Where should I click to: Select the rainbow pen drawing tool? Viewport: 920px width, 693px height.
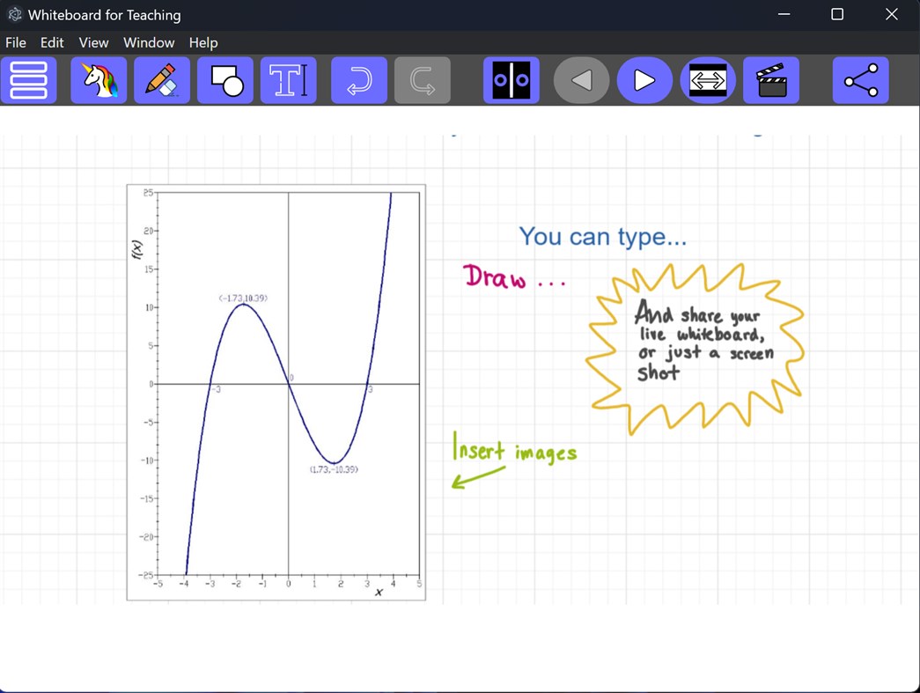point(99,79)
